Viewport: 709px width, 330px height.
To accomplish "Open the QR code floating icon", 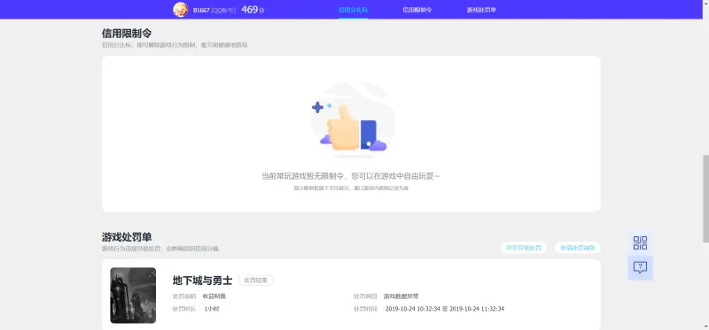I will [x=640, y=243].
